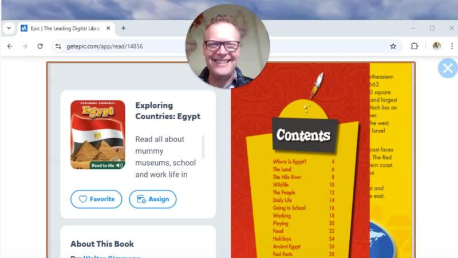Open the Chrome profile avatar
The width and height of the screenshot is (458, 258).
coord(437,46)
